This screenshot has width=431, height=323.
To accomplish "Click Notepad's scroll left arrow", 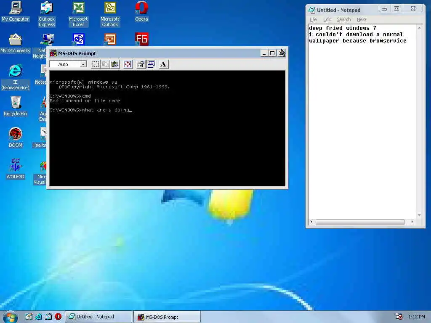I will 311,222.
